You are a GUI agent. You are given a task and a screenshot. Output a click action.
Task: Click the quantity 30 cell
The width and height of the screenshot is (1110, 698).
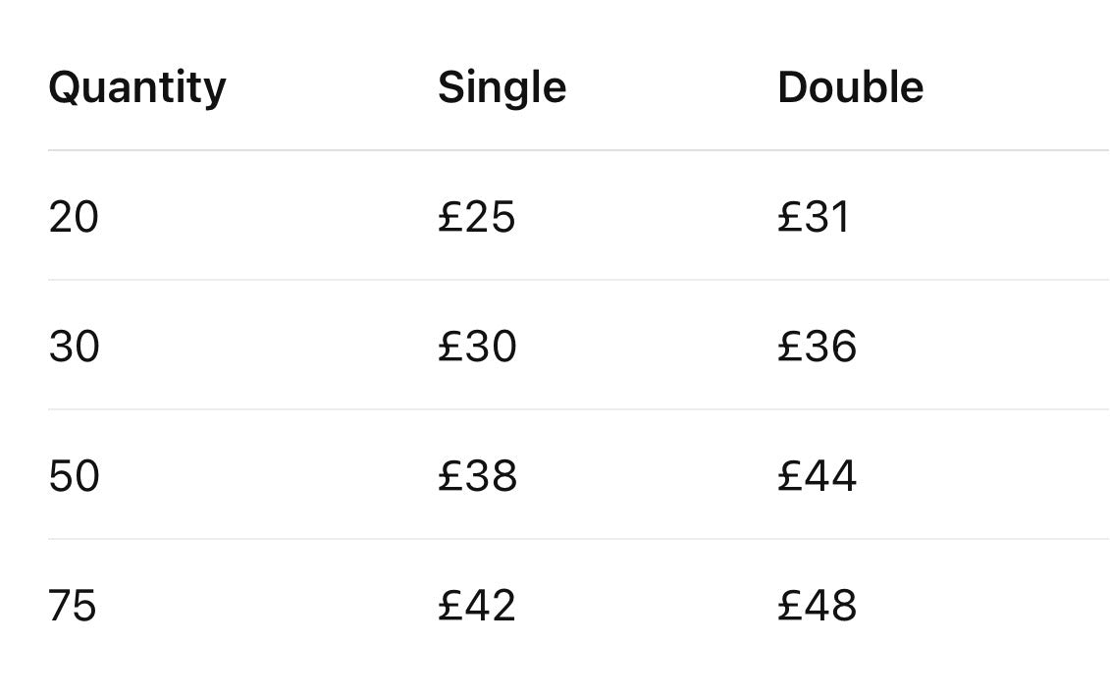pos(74,347)
